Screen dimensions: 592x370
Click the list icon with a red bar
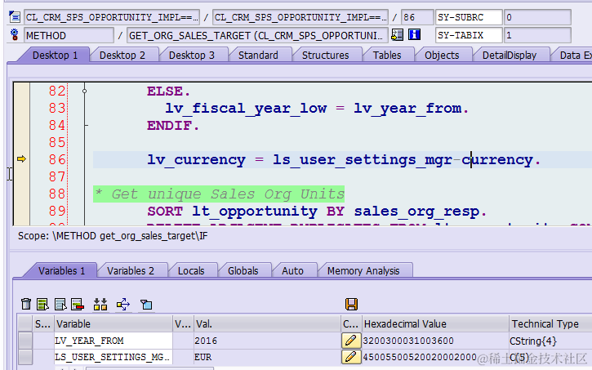point(78,304)
